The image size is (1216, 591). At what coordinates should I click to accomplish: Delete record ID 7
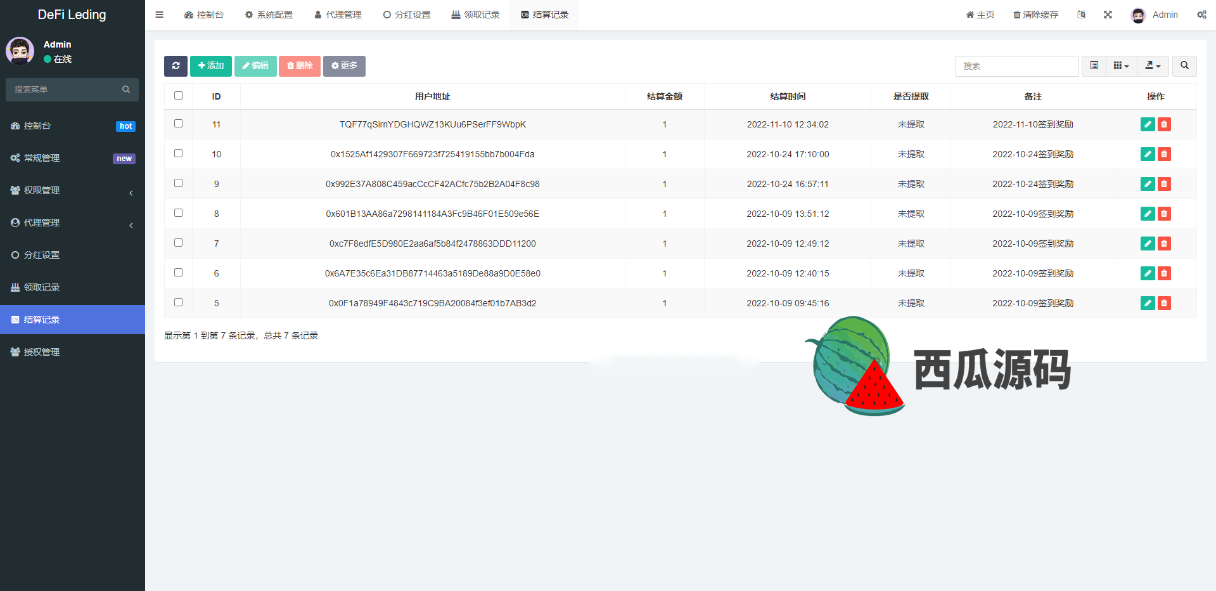pos(1164,244)
